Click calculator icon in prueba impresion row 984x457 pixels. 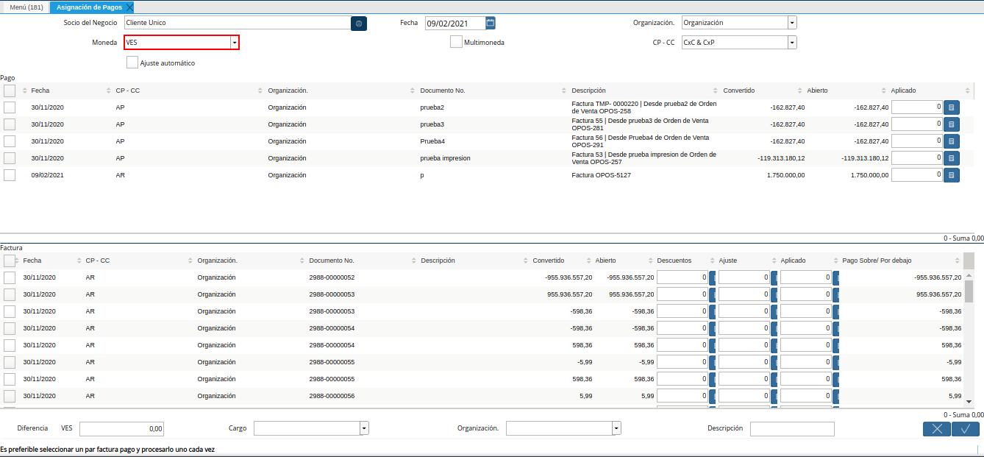pos(951,158)
